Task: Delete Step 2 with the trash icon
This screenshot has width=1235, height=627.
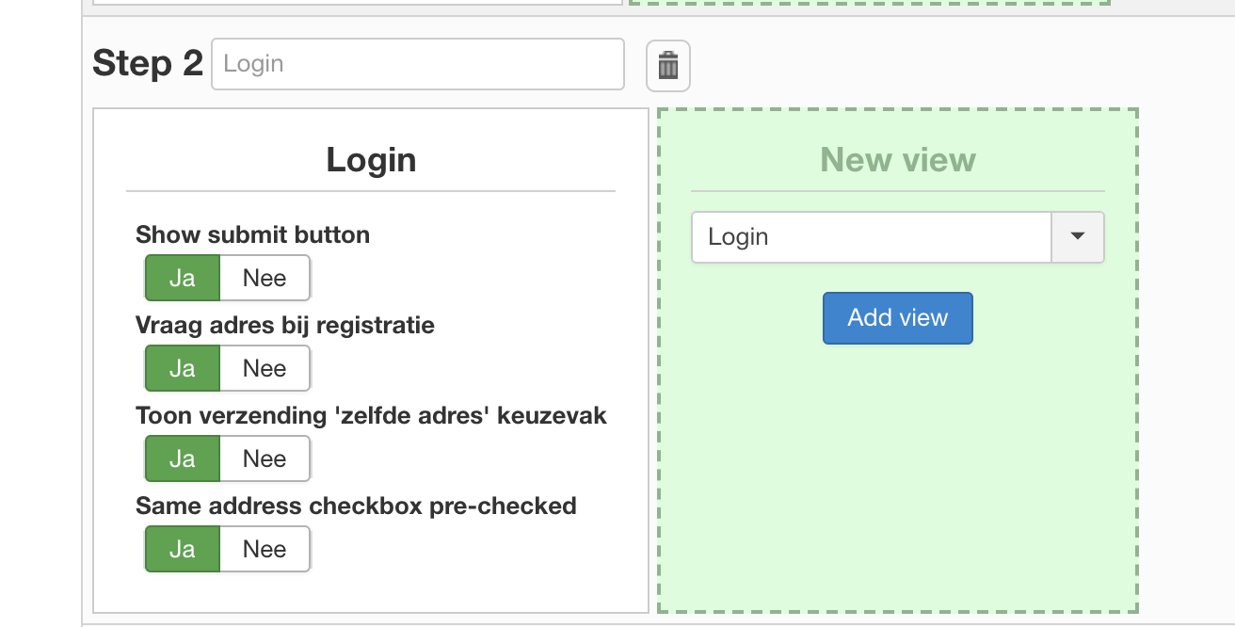Action: point(667,66)
